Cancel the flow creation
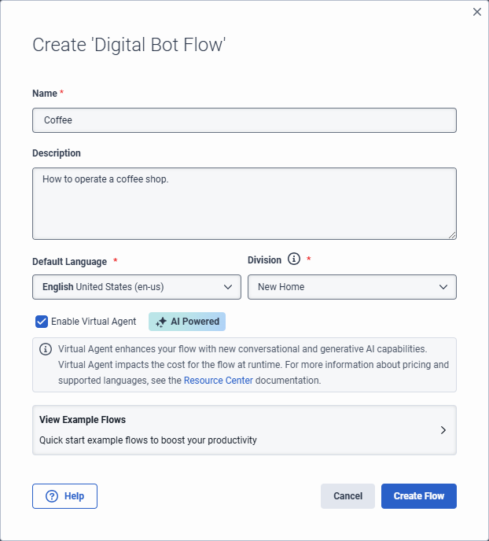The width and height of the screenshot is (489, 541). [x=347, y=496]
